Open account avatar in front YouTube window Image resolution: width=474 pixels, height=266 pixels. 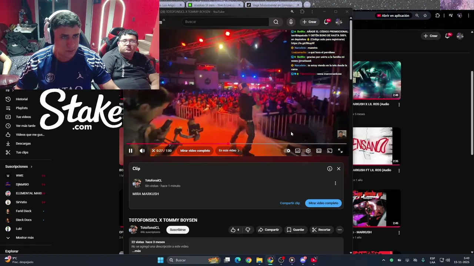coord(338,22)
